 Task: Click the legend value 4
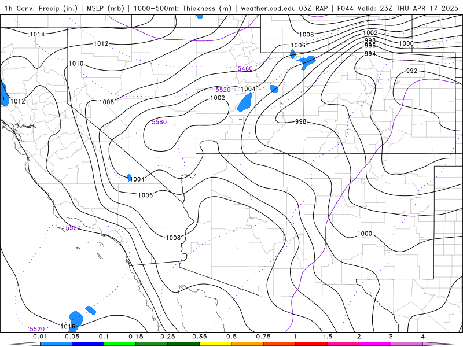click(423, 337)
